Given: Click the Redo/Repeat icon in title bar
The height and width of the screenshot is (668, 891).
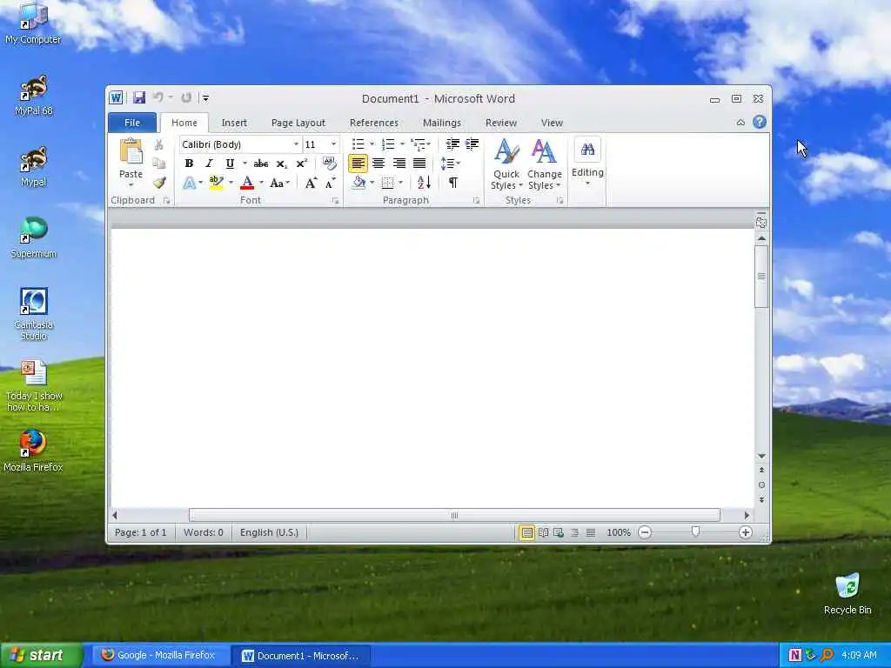Looking at the screenshot, I should pos(186,97).
